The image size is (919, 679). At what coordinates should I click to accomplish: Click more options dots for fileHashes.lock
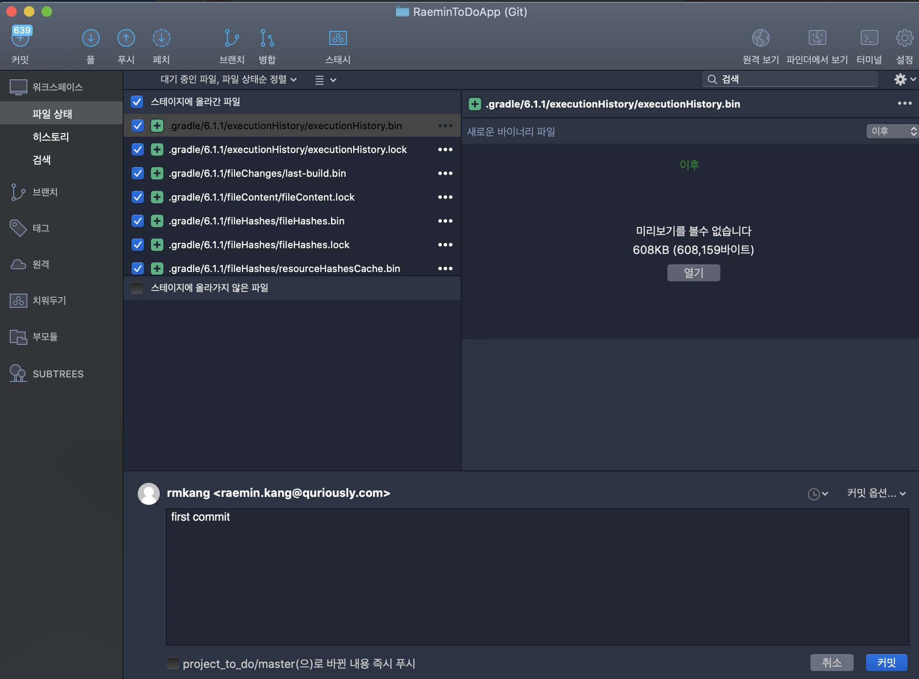tap(445, 245)
